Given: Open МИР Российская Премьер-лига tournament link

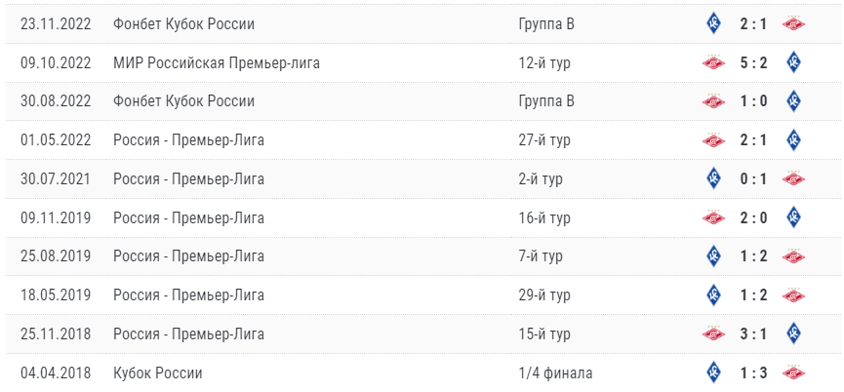Looking at the screenshot, I should [217, 63].
